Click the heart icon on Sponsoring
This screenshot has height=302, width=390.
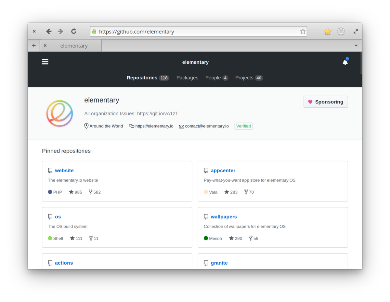click(x=310, y=102)
